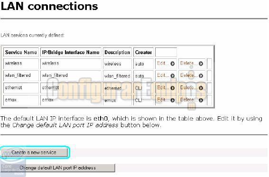
Task: Click emux in IP/Bridge Interface Name column
Action: [48, 100]
